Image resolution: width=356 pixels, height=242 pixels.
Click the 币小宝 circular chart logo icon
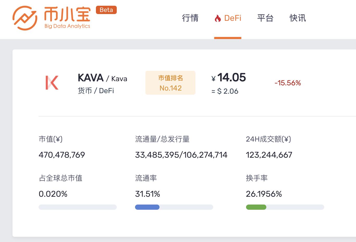point(25,18)
